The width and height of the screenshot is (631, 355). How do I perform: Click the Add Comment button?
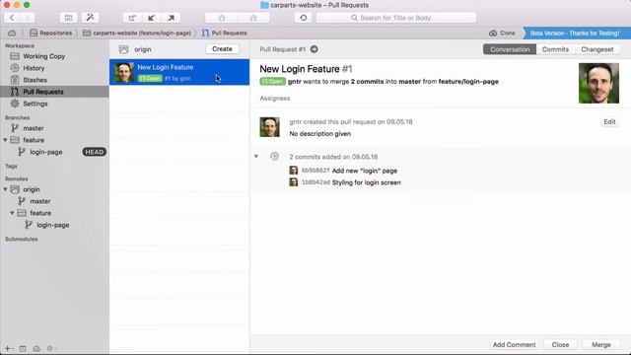tap(514, 344)
